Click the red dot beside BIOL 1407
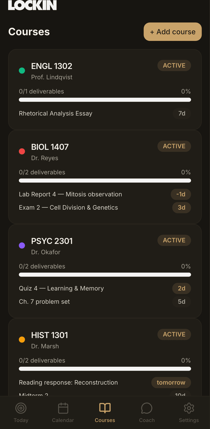Image resolution: width=210 pixels, height=429 pixels. (x=22, y=151)
